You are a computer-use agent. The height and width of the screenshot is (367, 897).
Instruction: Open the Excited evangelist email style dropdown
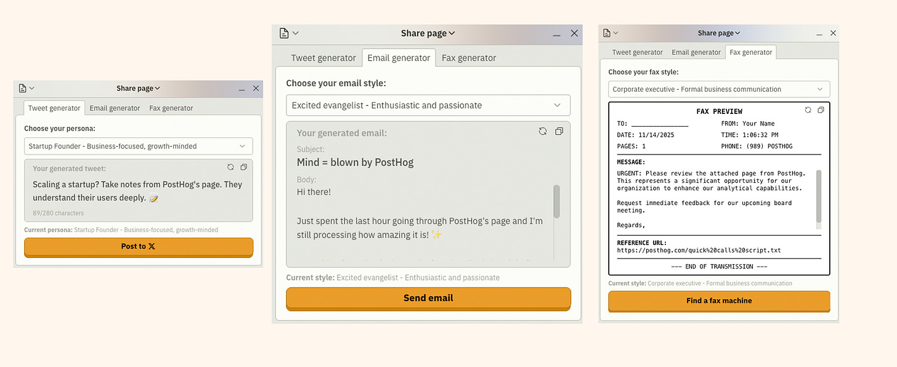tap(428, 105)
